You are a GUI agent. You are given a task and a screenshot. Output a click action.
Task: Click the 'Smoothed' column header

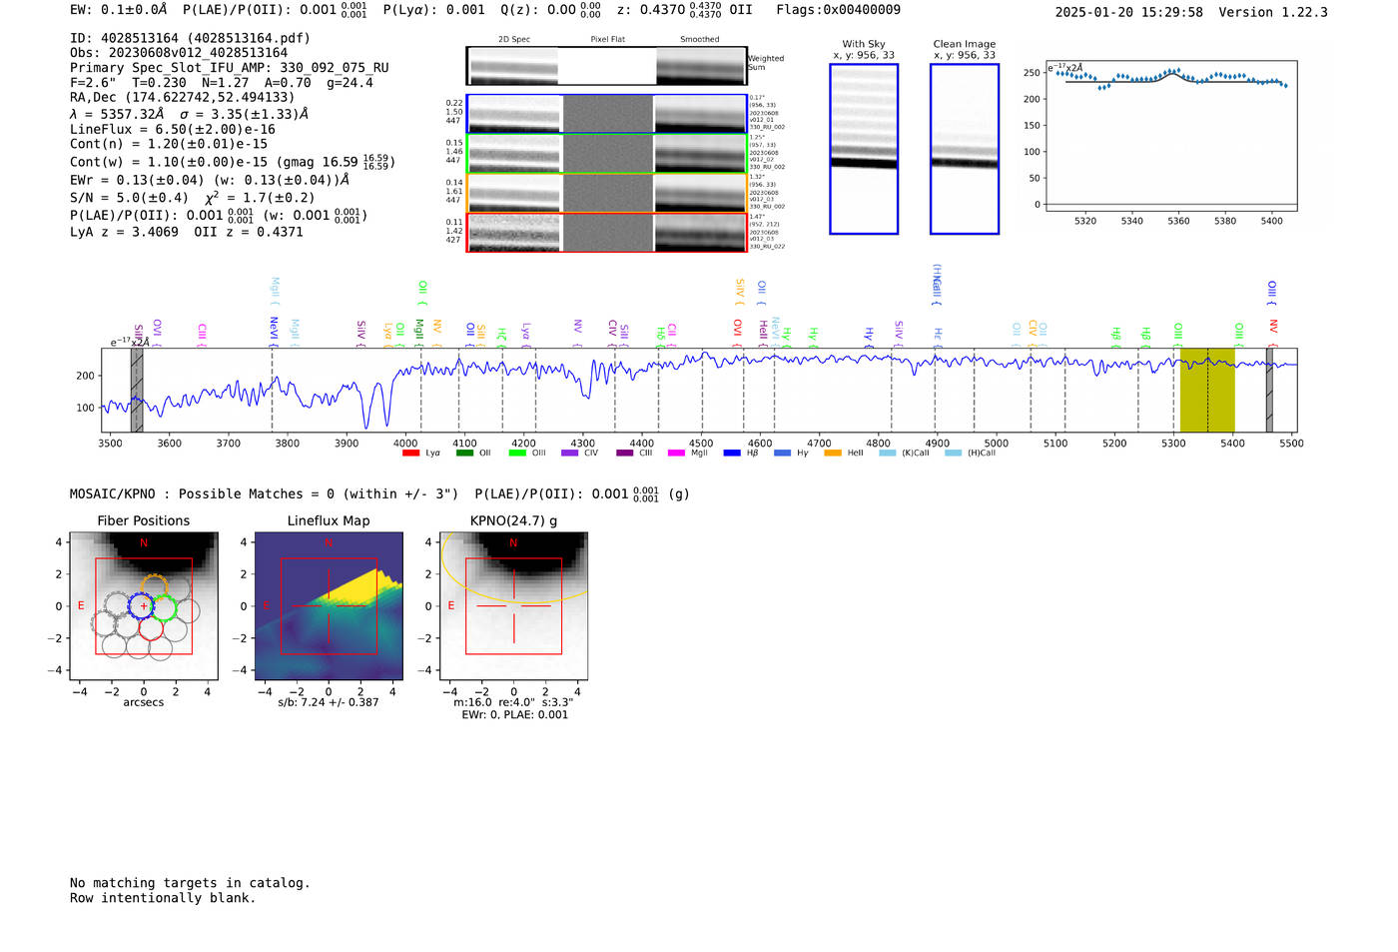click(700, 40)
